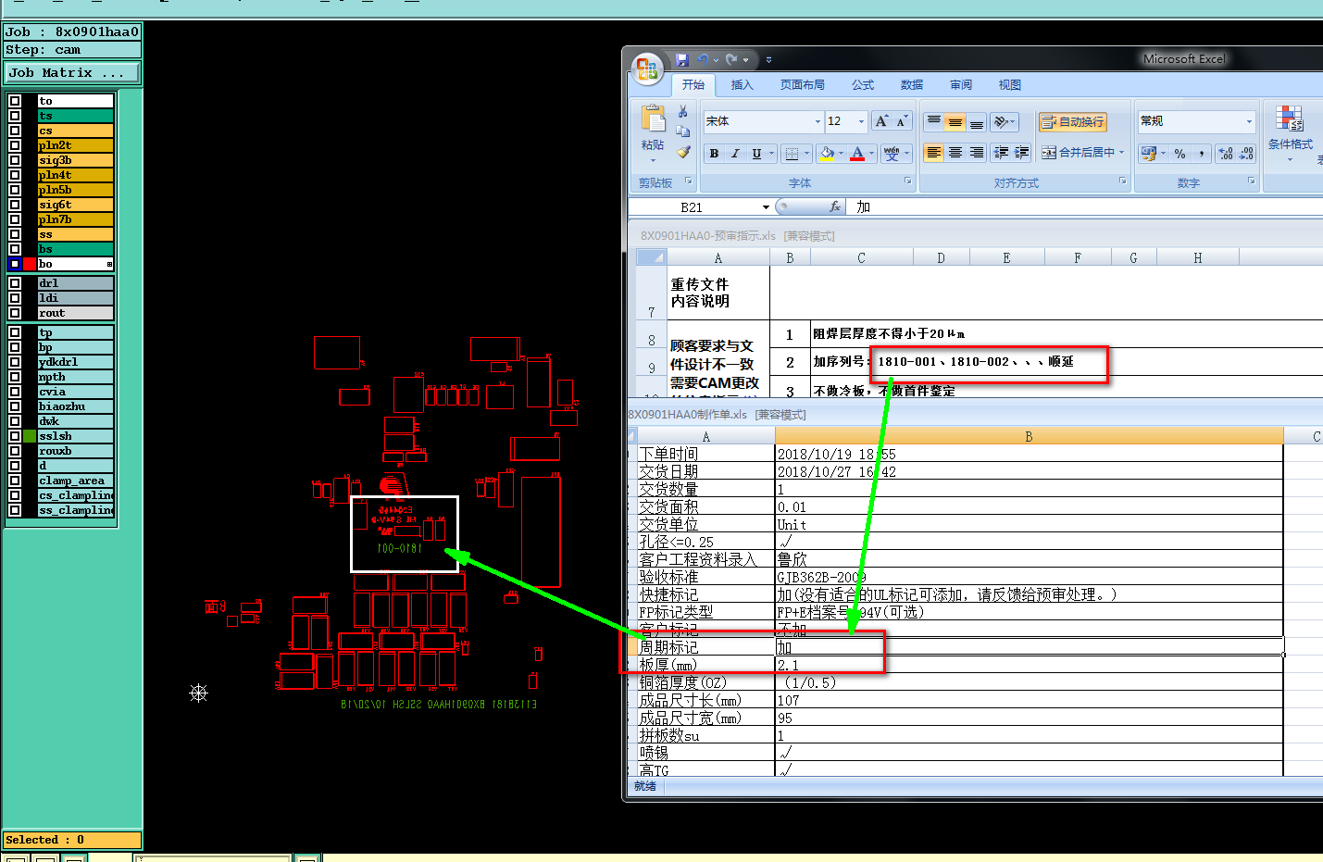Open the number format dropdown showing 常规
1323x862 pixels.
pos(1249,121)
